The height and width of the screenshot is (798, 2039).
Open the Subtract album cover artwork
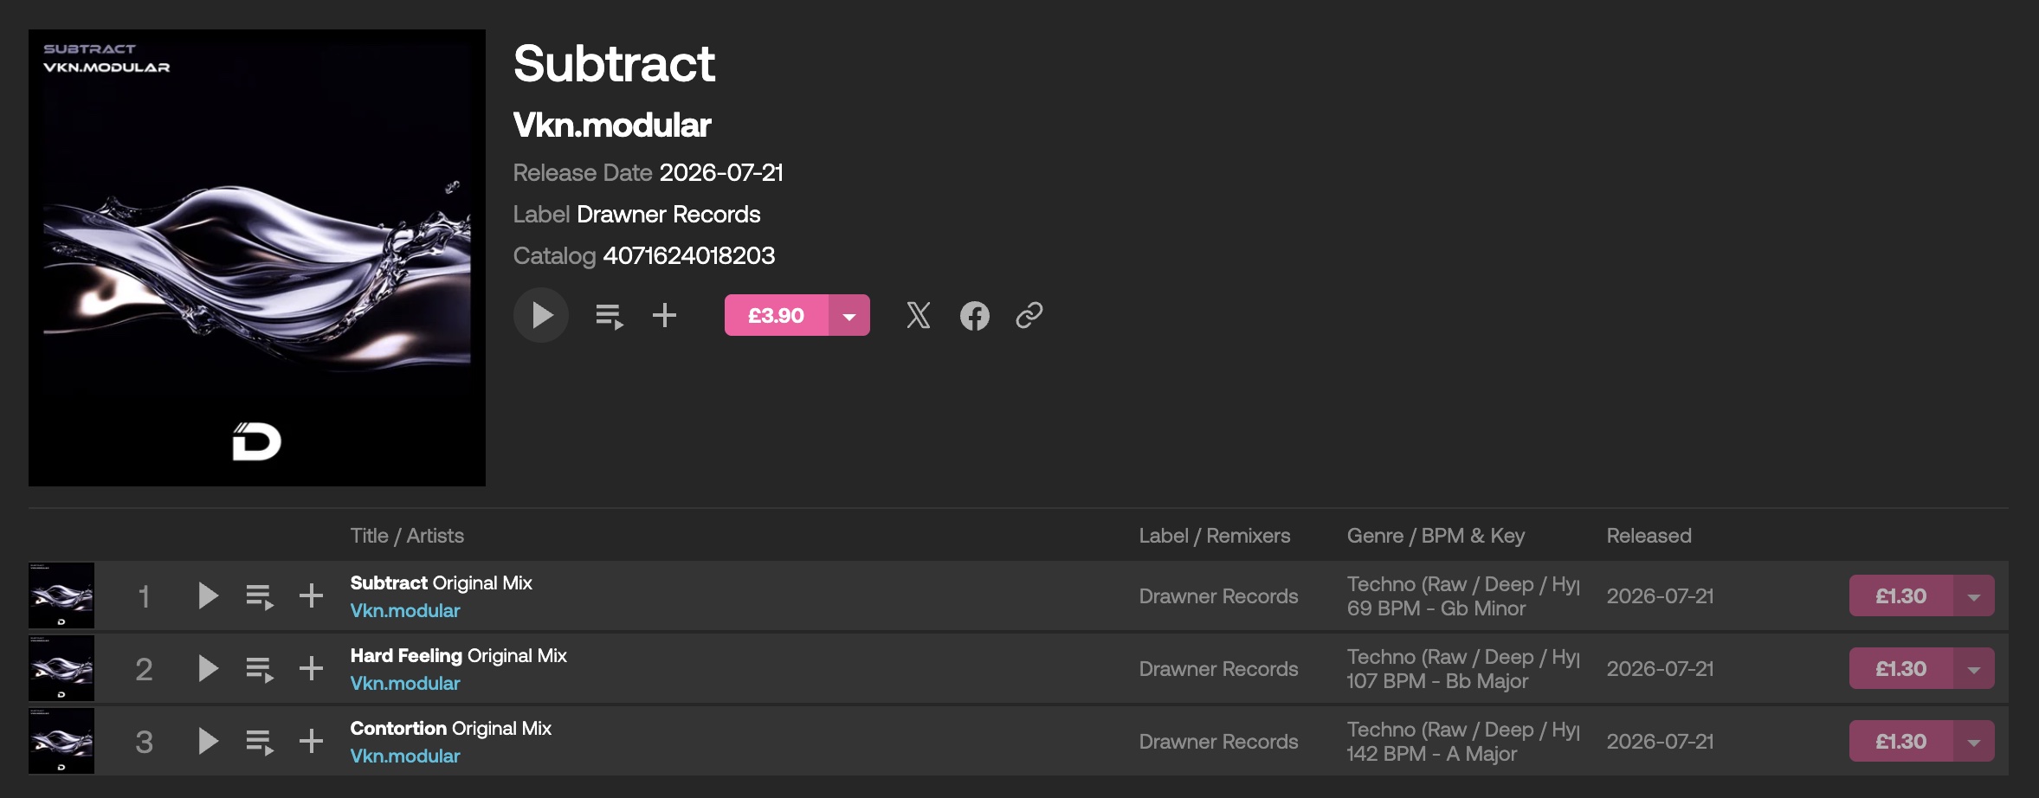click(257, 258)
